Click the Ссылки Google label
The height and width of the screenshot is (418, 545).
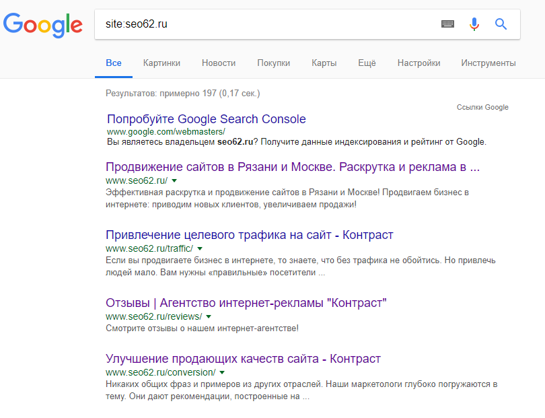tap(482, 107)
